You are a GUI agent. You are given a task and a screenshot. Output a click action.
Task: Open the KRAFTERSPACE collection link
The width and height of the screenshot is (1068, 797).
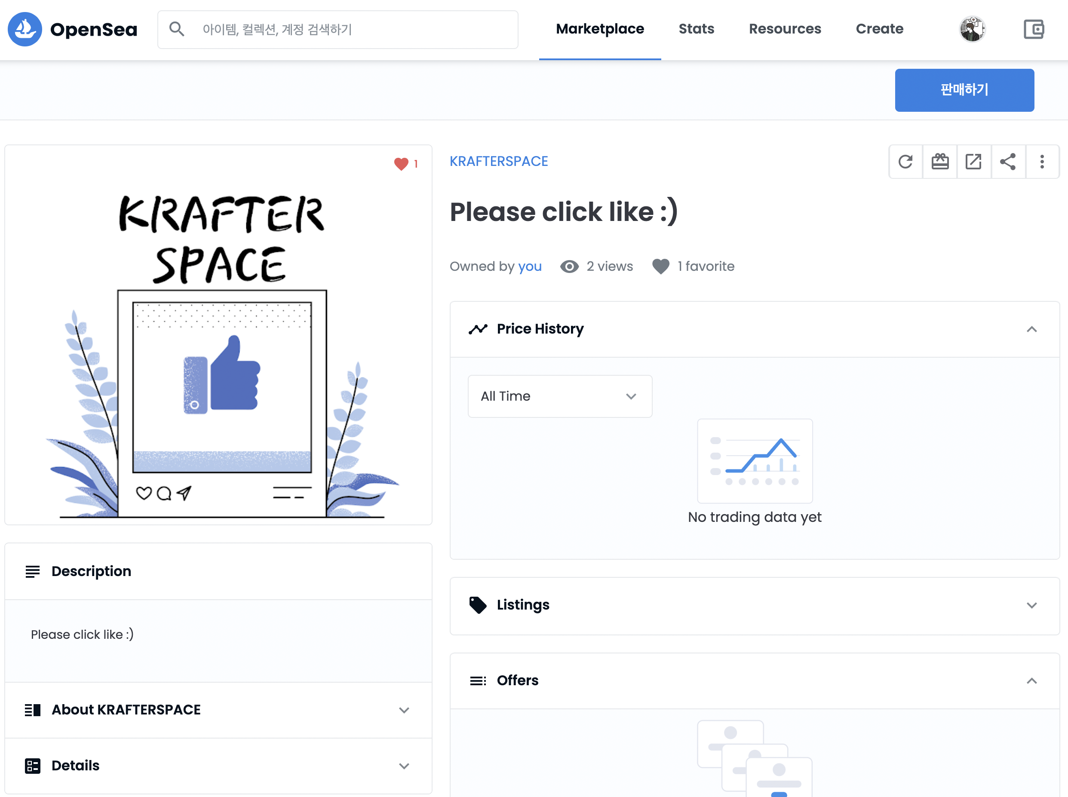click(x=498, y=162)
